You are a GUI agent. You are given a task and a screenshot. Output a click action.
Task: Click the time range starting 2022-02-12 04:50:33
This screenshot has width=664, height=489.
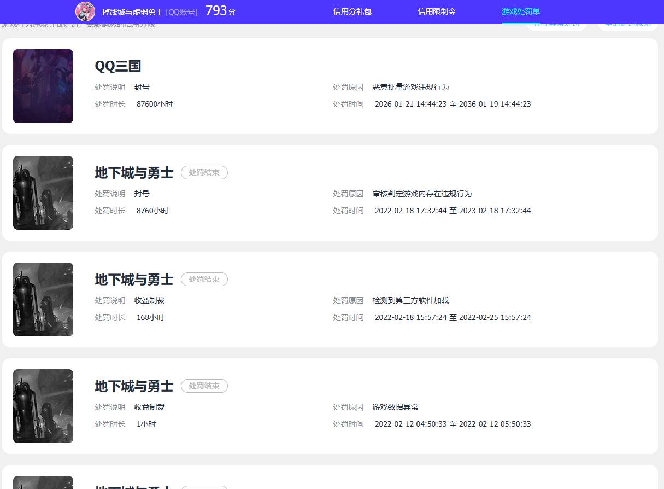click(453, 424)
